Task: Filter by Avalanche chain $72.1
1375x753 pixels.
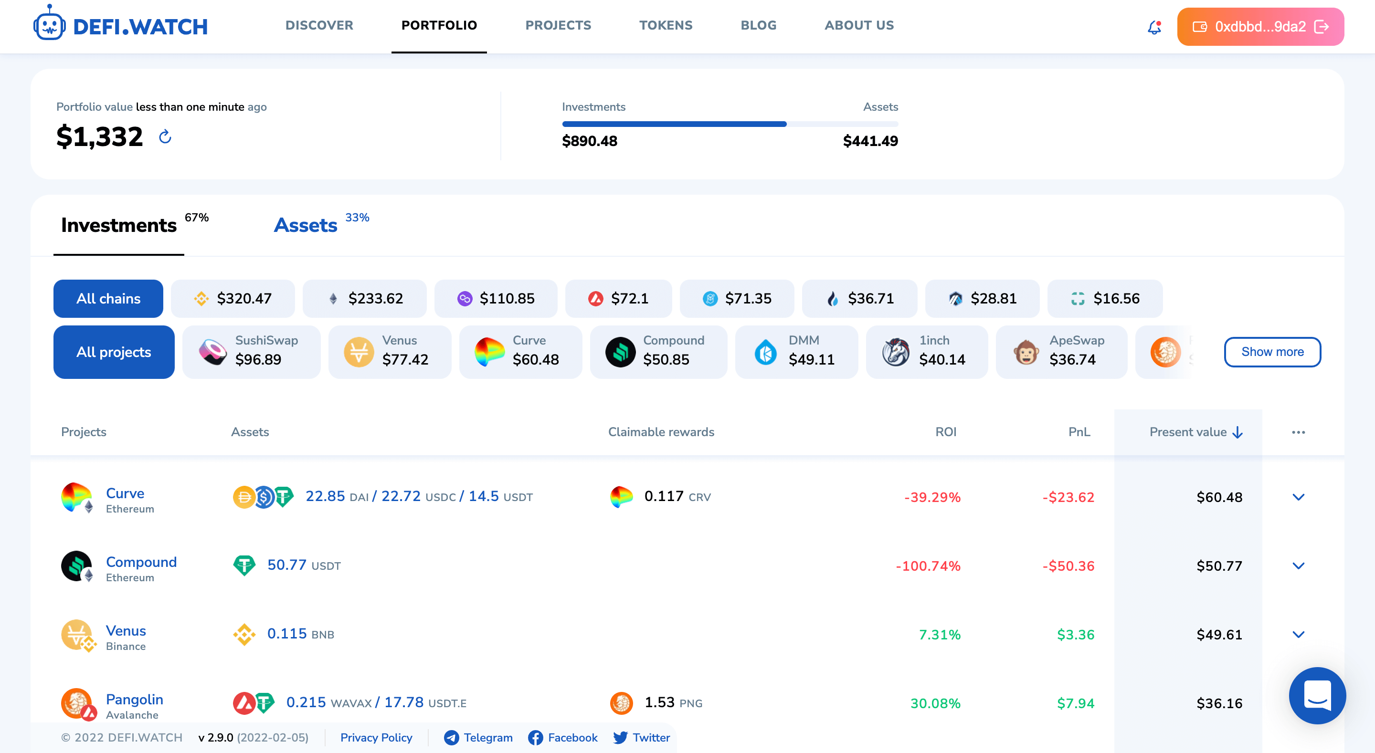Action: [618, 299]
